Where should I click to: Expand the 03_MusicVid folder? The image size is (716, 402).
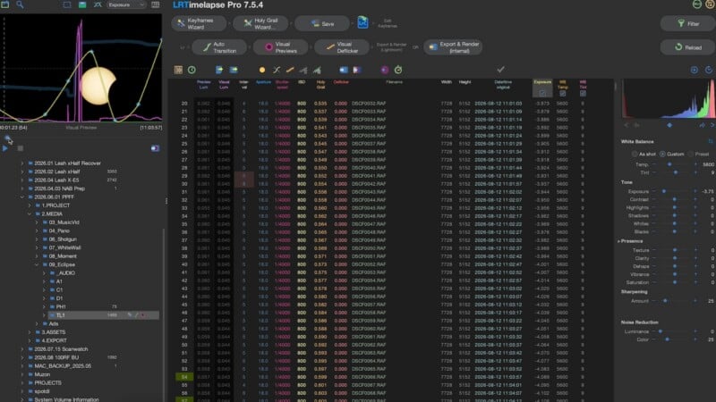[x=37, y=222]
